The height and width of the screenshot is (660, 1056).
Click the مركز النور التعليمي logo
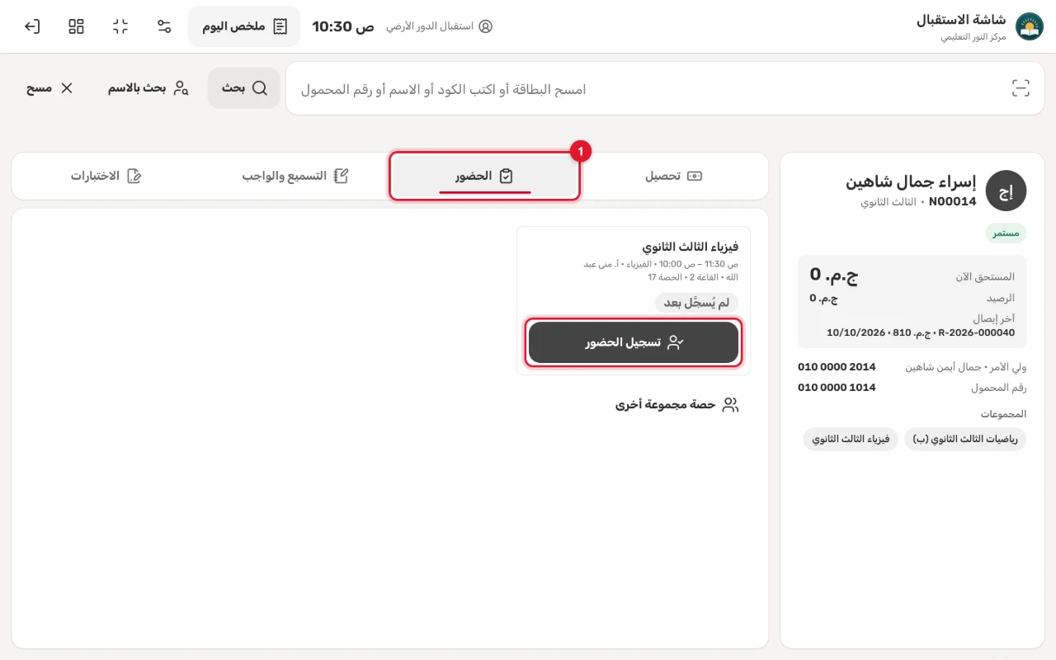tap(1029, 26)
